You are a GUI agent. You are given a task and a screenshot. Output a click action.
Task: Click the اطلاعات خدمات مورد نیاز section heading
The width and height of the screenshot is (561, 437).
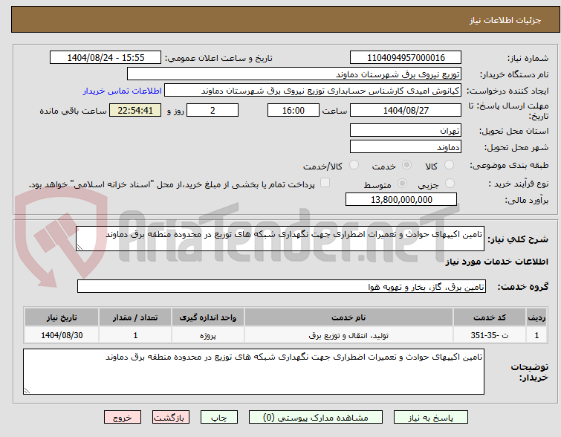point(496,262)
